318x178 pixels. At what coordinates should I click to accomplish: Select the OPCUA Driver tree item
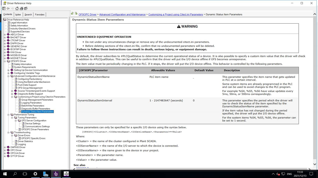coord(17,153)
